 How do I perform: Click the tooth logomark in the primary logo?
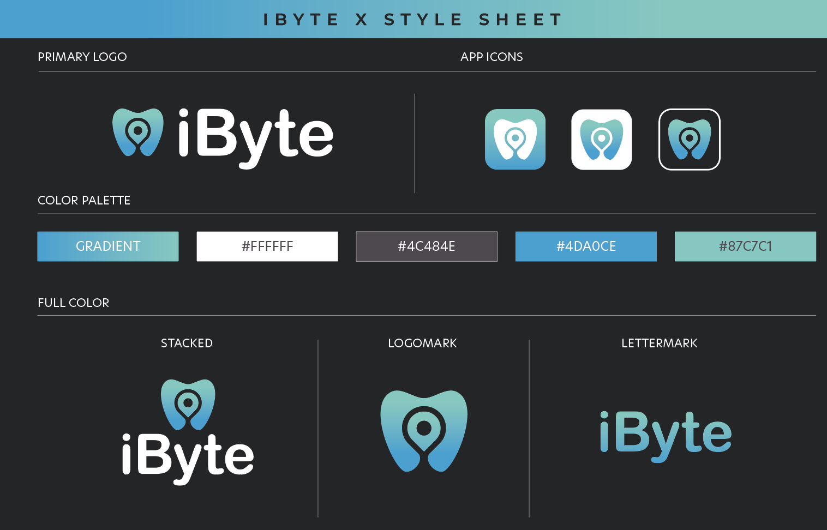point(138,132)
